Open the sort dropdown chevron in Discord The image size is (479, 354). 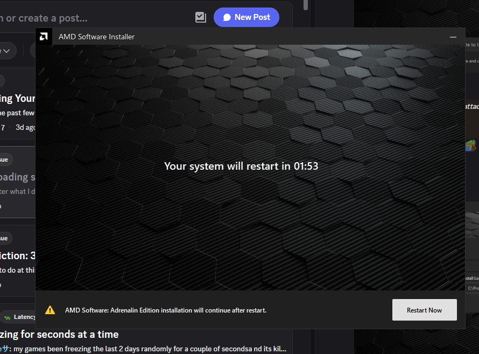tap(6, 51)
